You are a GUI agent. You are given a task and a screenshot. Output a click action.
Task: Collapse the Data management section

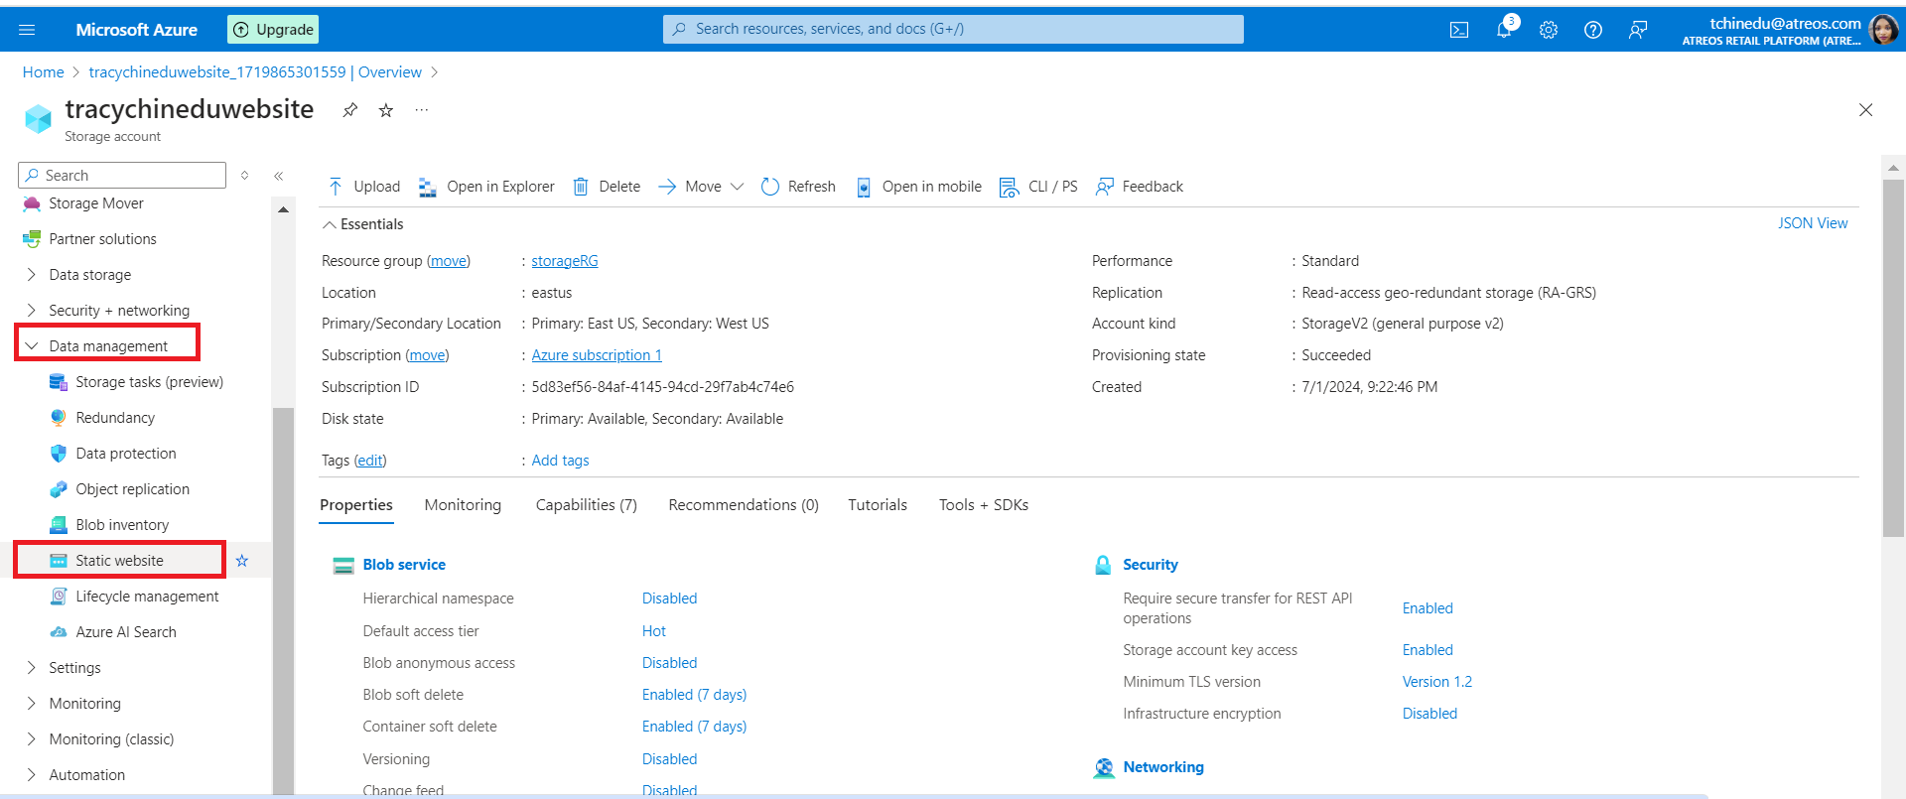point(32,346)
